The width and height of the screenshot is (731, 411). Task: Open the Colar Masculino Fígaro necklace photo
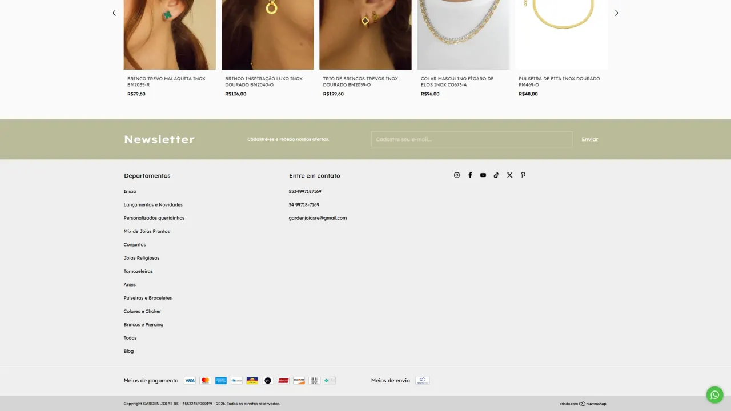pyautogui.click(x=463, y=35)
